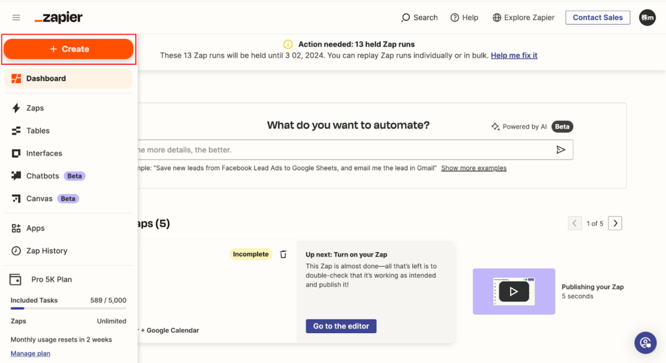Click the Beta badge beside Chatbots
The image size is (666, 363).
(74, 176)
